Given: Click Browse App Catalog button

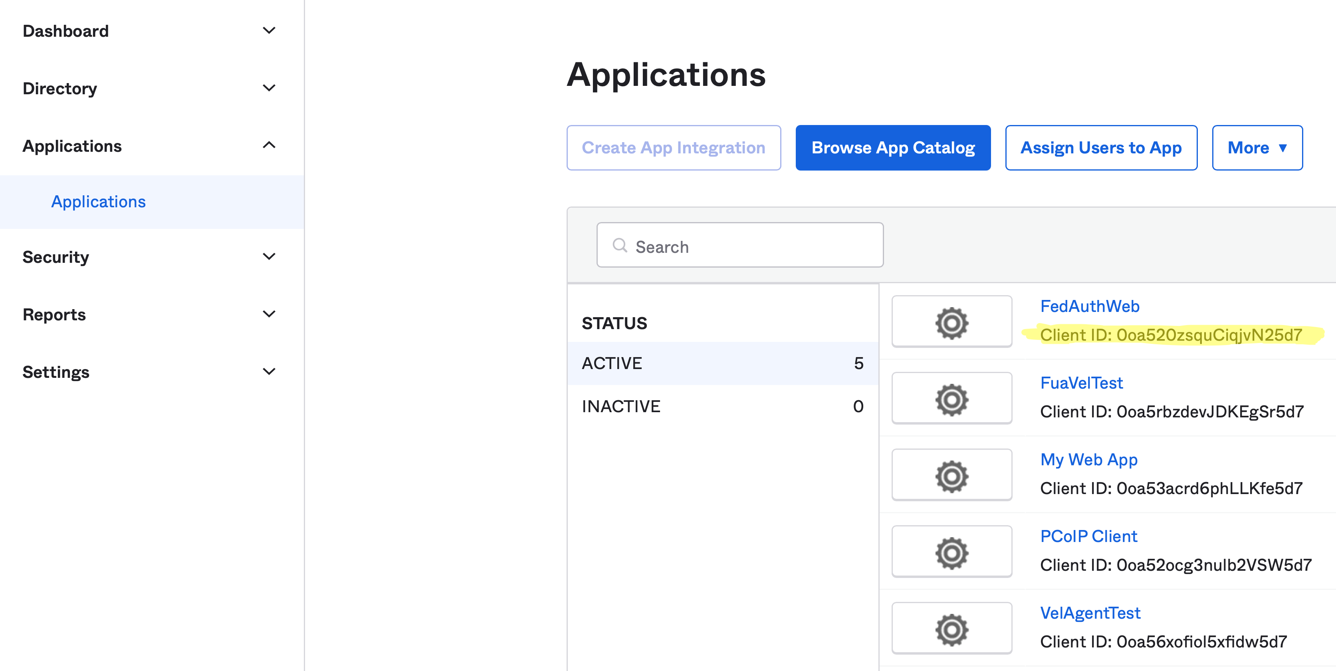Looking at the screenshot, I should [892, 147].
